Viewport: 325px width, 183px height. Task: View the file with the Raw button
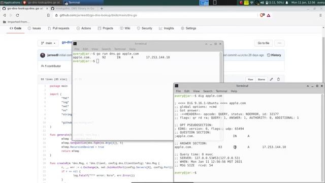coord(250,79)
